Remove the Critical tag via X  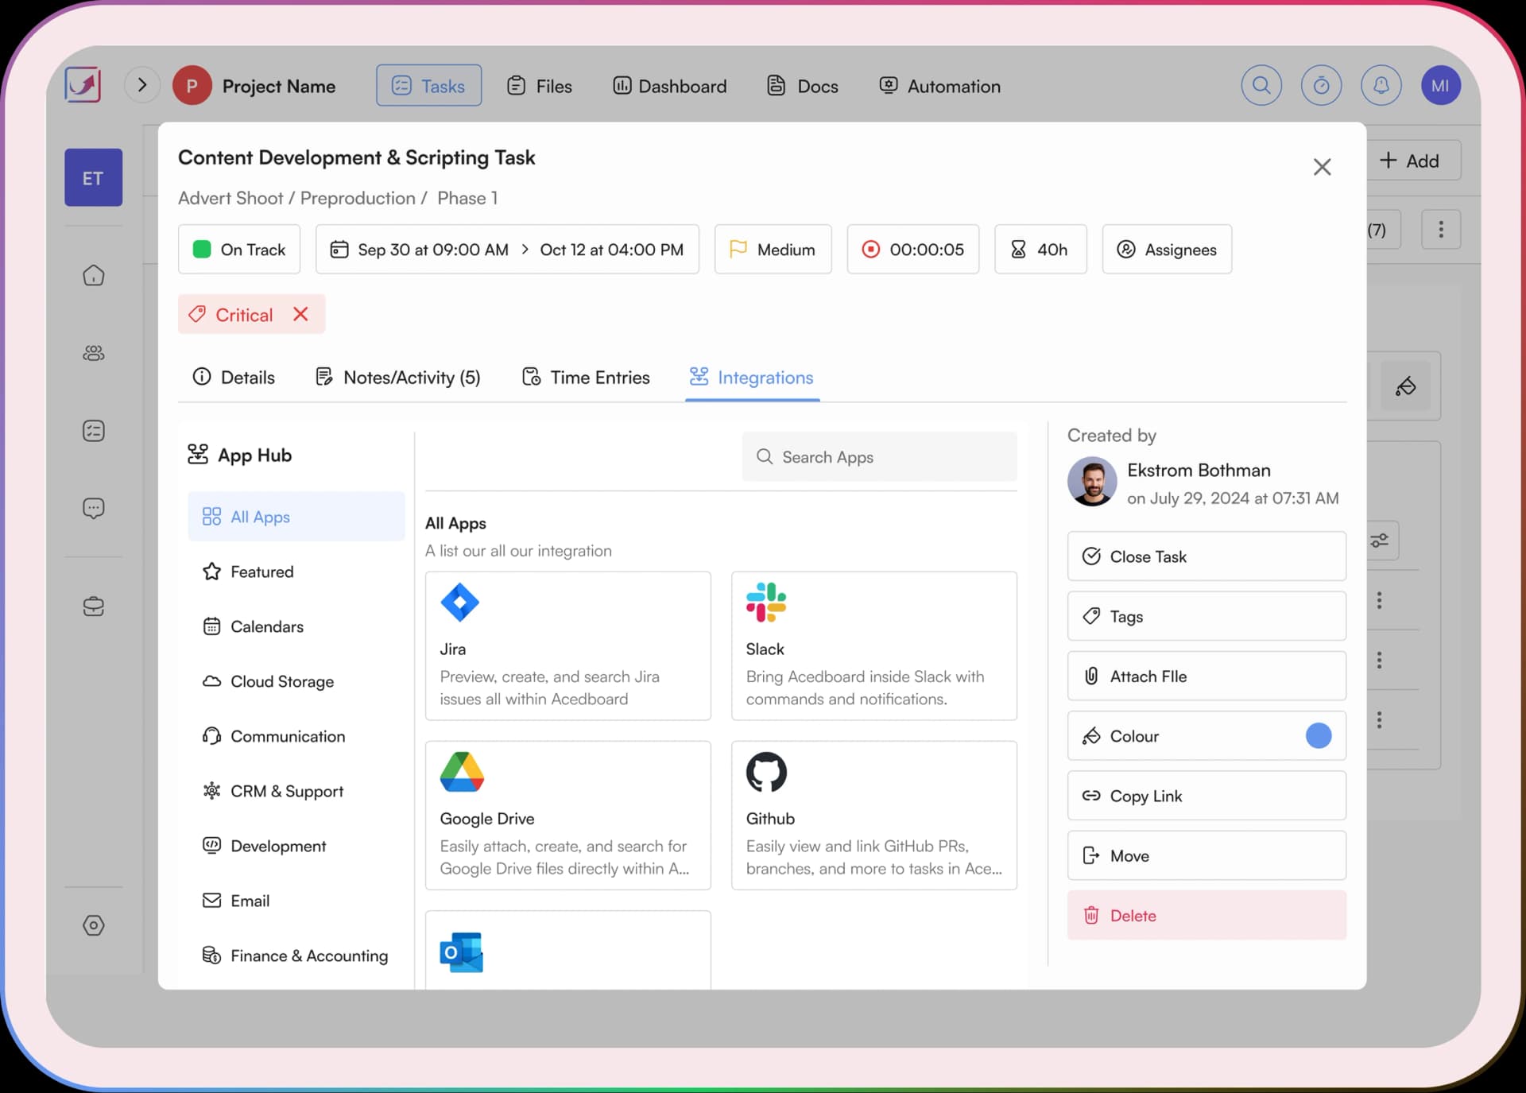click(300, 314)
